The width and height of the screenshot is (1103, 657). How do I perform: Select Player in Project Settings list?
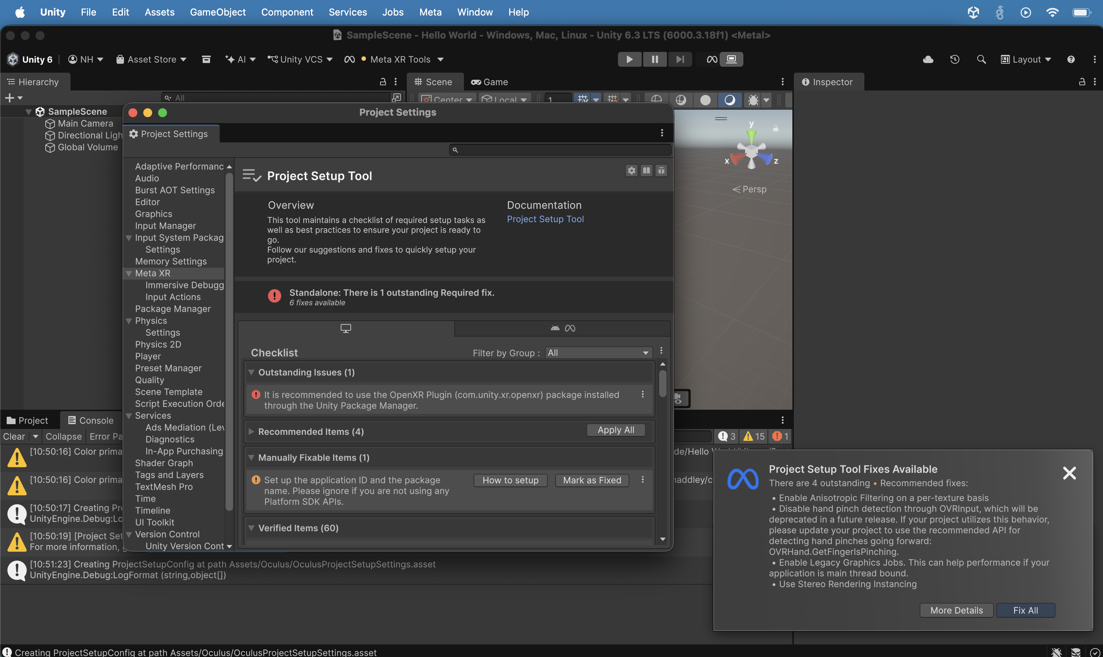point(148,356)
